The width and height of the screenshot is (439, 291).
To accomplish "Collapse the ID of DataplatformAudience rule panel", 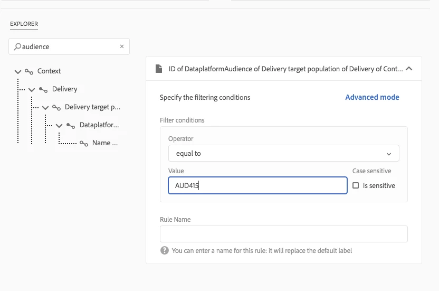I will click(x=409, y=69).
